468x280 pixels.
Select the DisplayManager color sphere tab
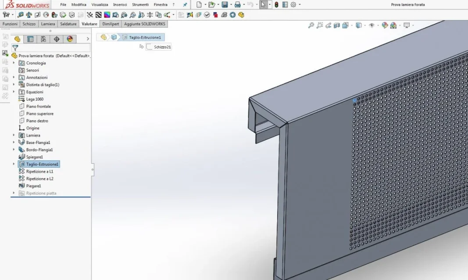pos(70,39)
